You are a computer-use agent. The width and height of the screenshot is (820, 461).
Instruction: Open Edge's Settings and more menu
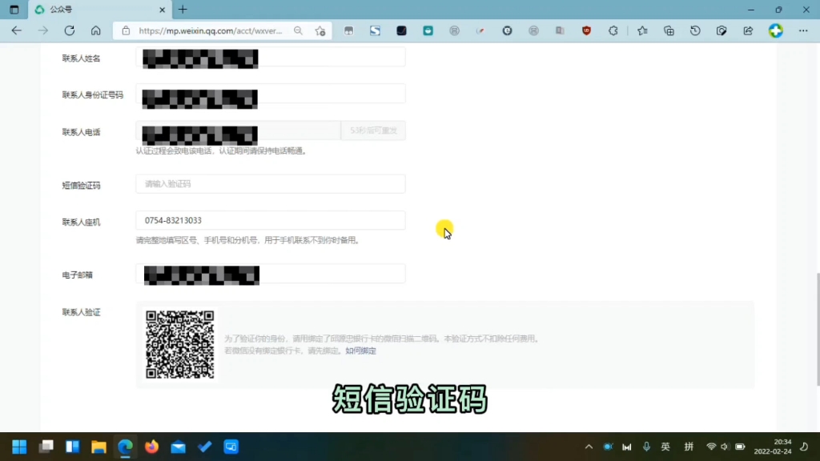(803, 30)
